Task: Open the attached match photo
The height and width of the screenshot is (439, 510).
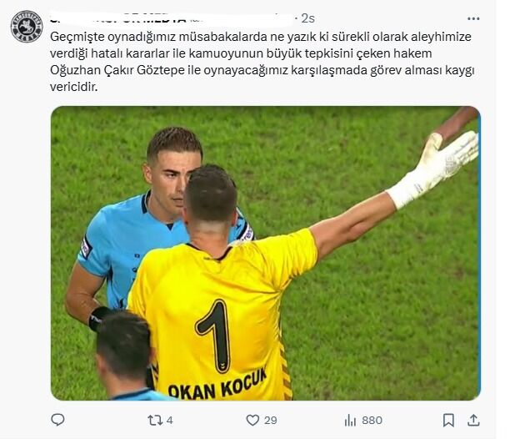Action: point(265,253)
